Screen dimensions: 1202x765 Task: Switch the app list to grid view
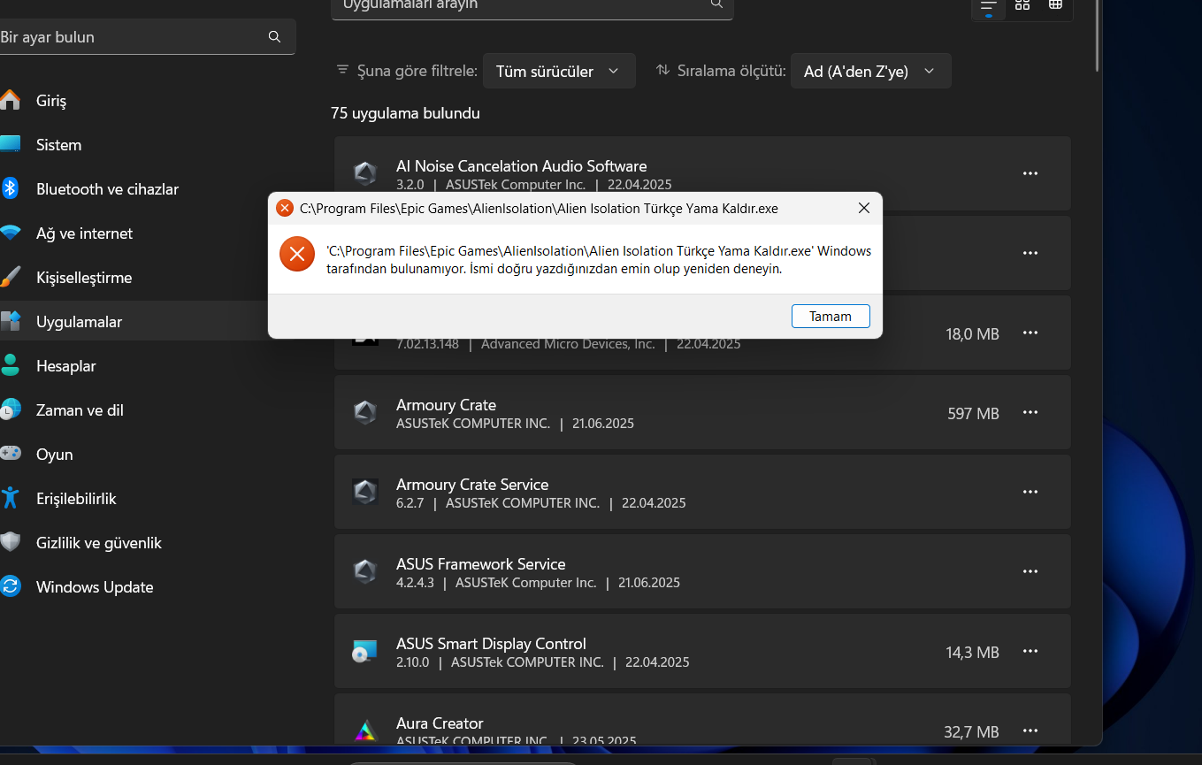(x=1022, y=5)
